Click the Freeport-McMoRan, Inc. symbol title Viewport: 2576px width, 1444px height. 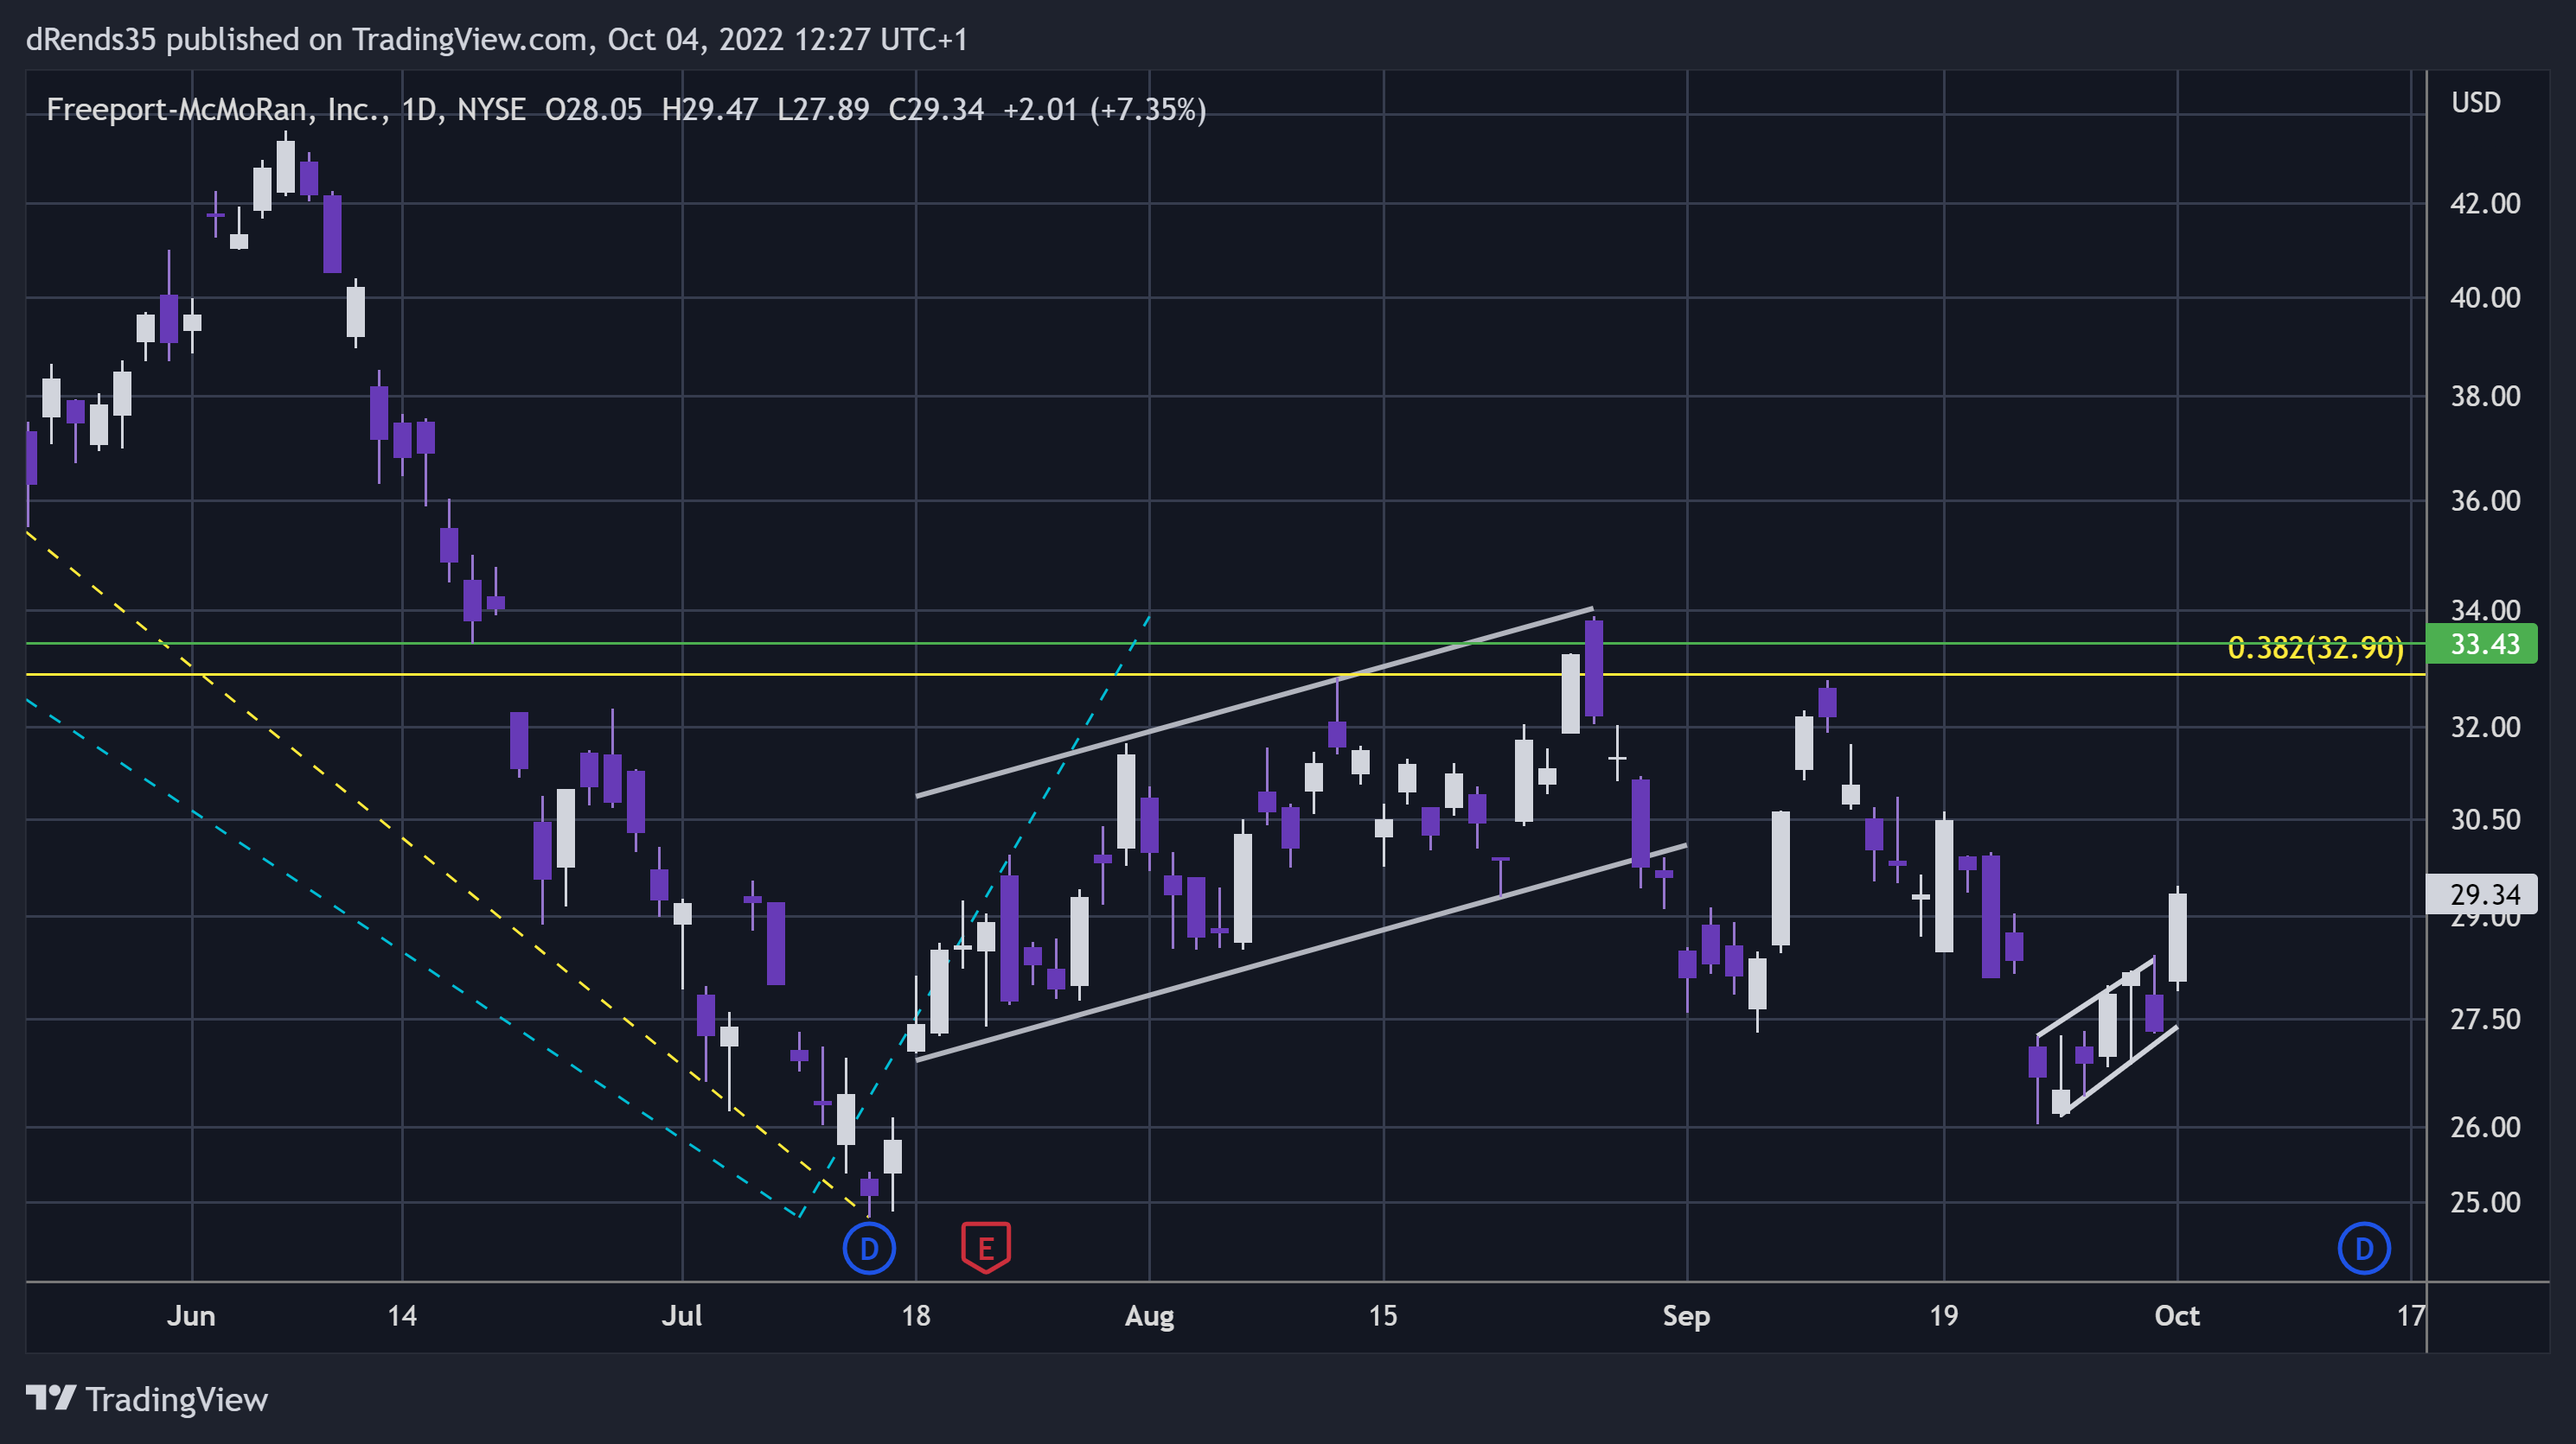point(218,109)
